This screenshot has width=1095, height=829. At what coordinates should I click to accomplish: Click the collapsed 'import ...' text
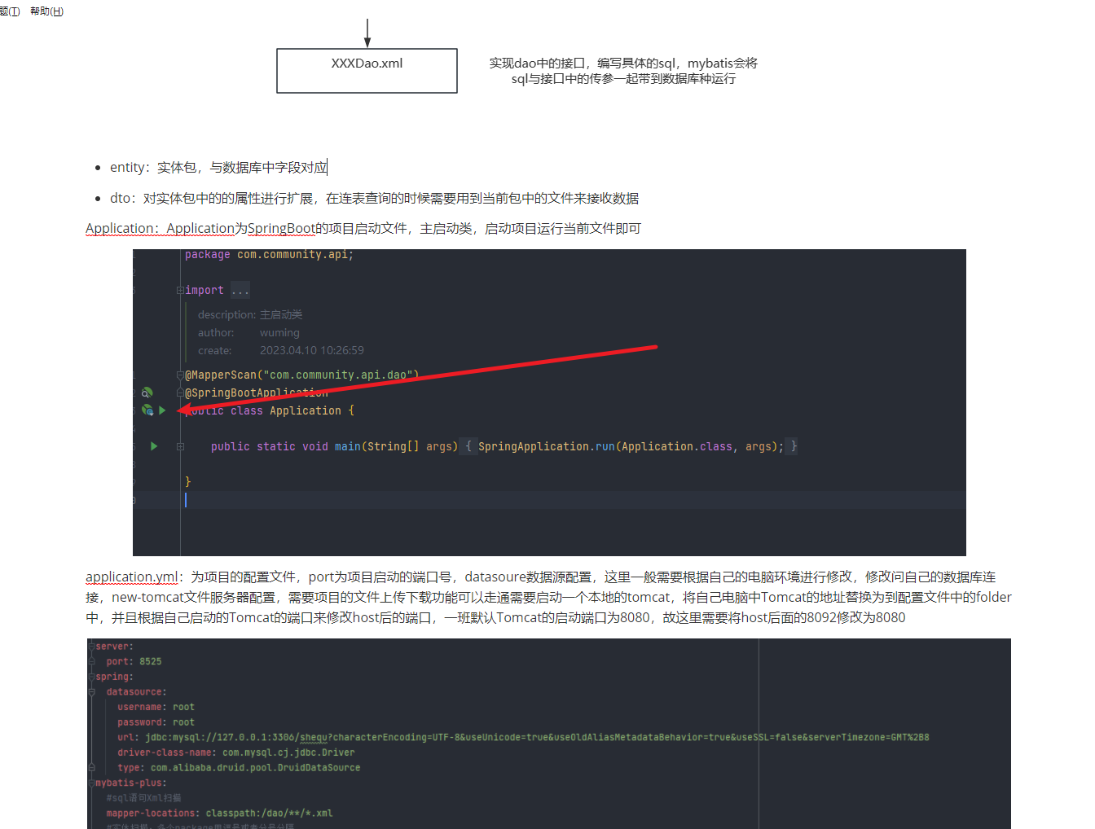click(217, 291)
